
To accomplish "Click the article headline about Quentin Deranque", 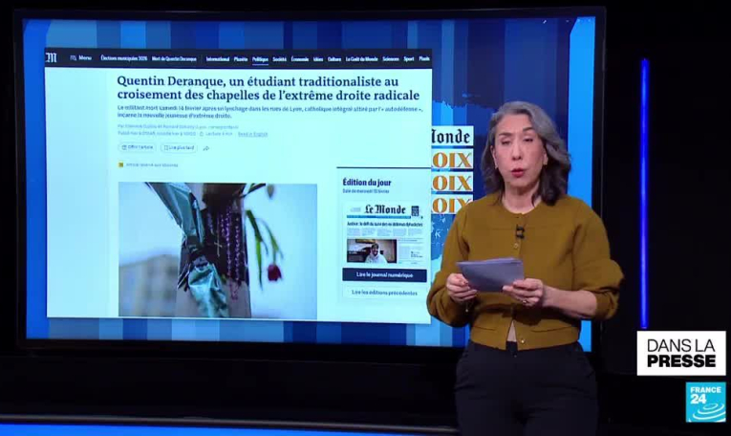I will pyautogui.click(x=269, y=88).
